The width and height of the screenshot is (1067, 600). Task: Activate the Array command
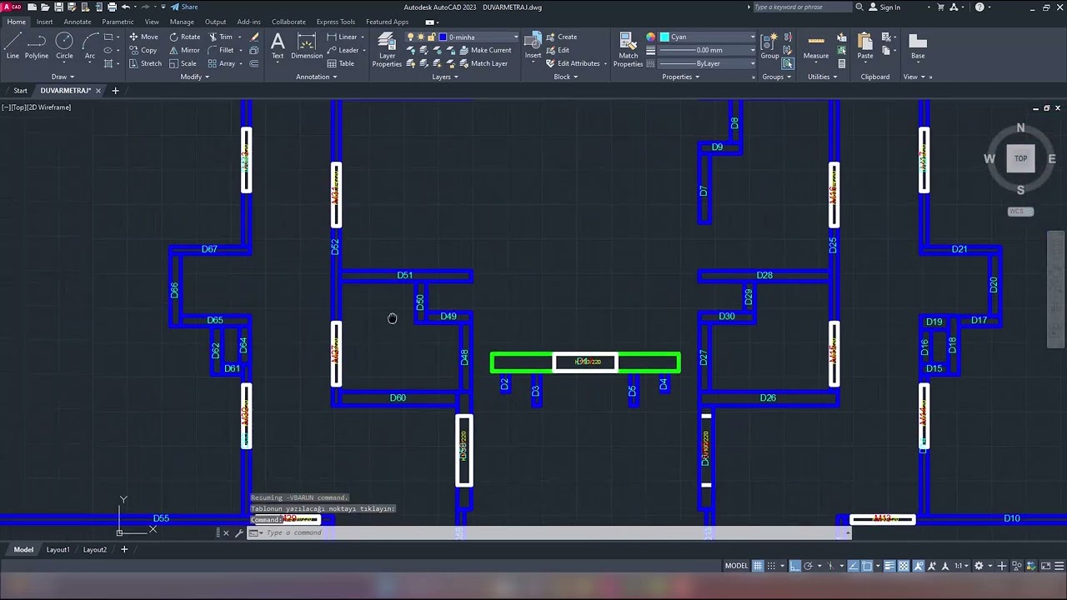[222, 63]
